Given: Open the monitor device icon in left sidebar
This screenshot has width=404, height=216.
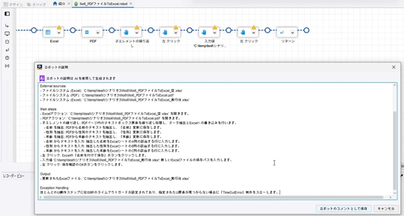Looking at the screenshot, I should pos(7,33).
